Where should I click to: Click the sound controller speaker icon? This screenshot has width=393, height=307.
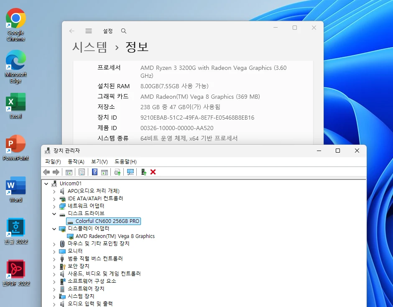click(x=62, y=274)
